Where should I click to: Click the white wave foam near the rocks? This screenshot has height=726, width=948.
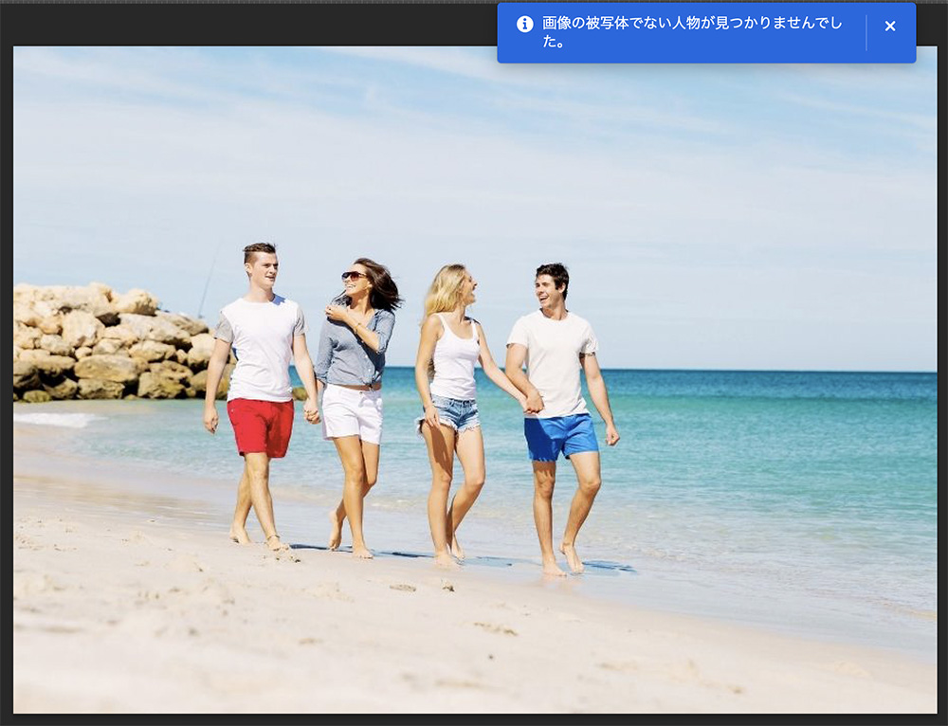tap(57, 418)
